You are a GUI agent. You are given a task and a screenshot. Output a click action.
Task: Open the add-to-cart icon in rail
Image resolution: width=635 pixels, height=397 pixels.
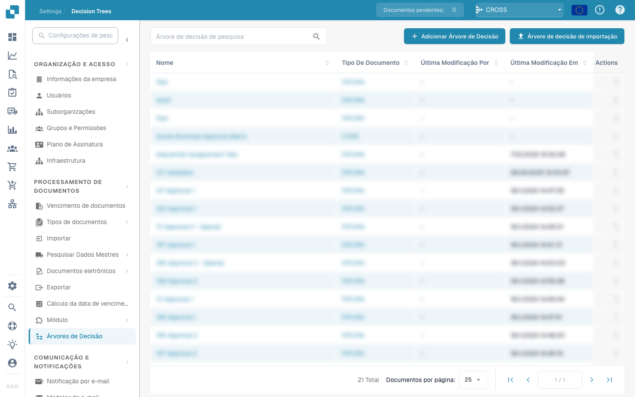pos(12,185)
